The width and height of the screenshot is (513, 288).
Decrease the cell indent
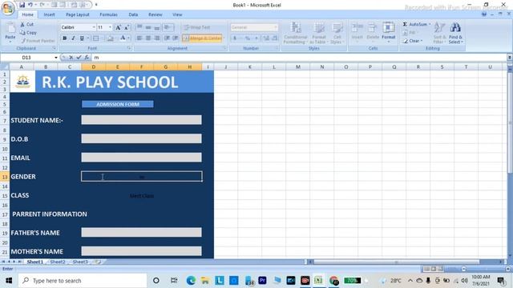point(167,38)
